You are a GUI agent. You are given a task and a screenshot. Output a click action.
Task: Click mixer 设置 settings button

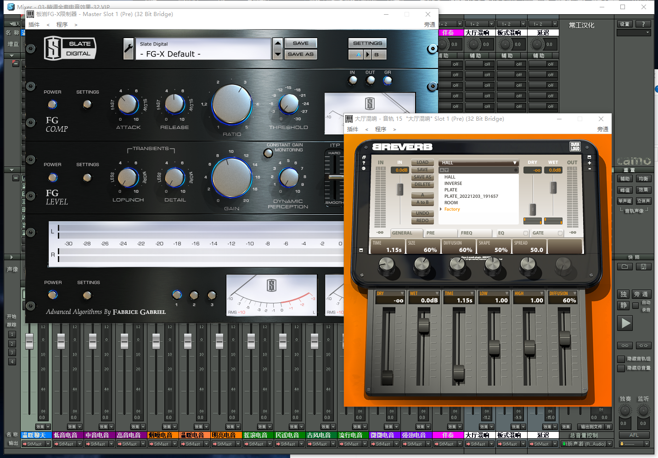point(624,24)
